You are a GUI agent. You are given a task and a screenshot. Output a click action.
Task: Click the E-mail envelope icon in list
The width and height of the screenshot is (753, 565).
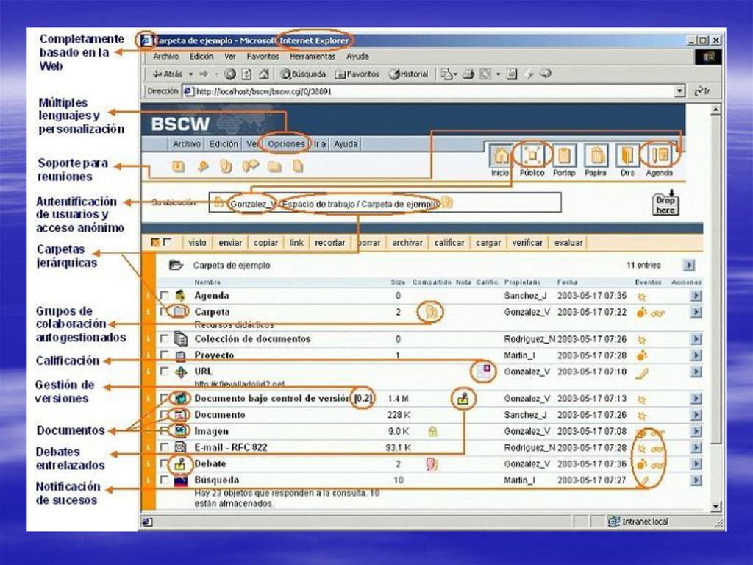tap(180, 447)
